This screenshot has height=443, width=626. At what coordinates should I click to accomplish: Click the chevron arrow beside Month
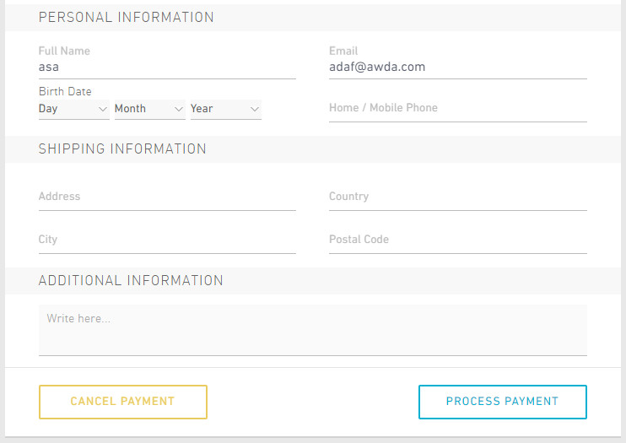pos(178,109)
